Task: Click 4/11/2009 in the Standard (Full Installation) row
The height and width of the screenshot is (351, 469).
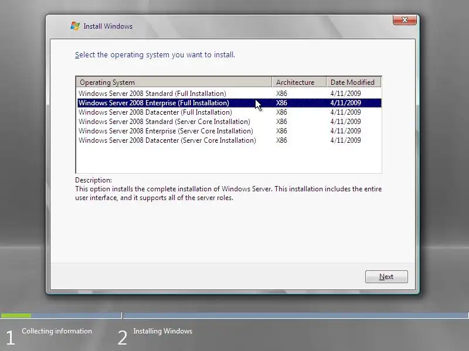Action: (345, 94)
